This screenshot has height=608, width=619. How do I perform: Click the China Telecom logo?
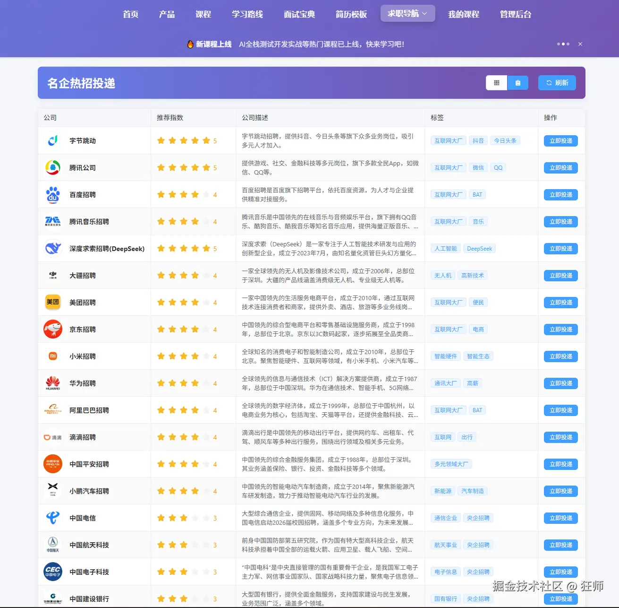(x=53, y=518)
